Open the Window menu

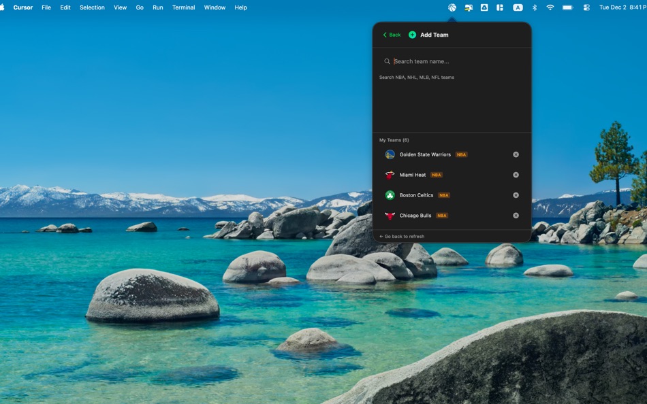(x=215, y=7)
